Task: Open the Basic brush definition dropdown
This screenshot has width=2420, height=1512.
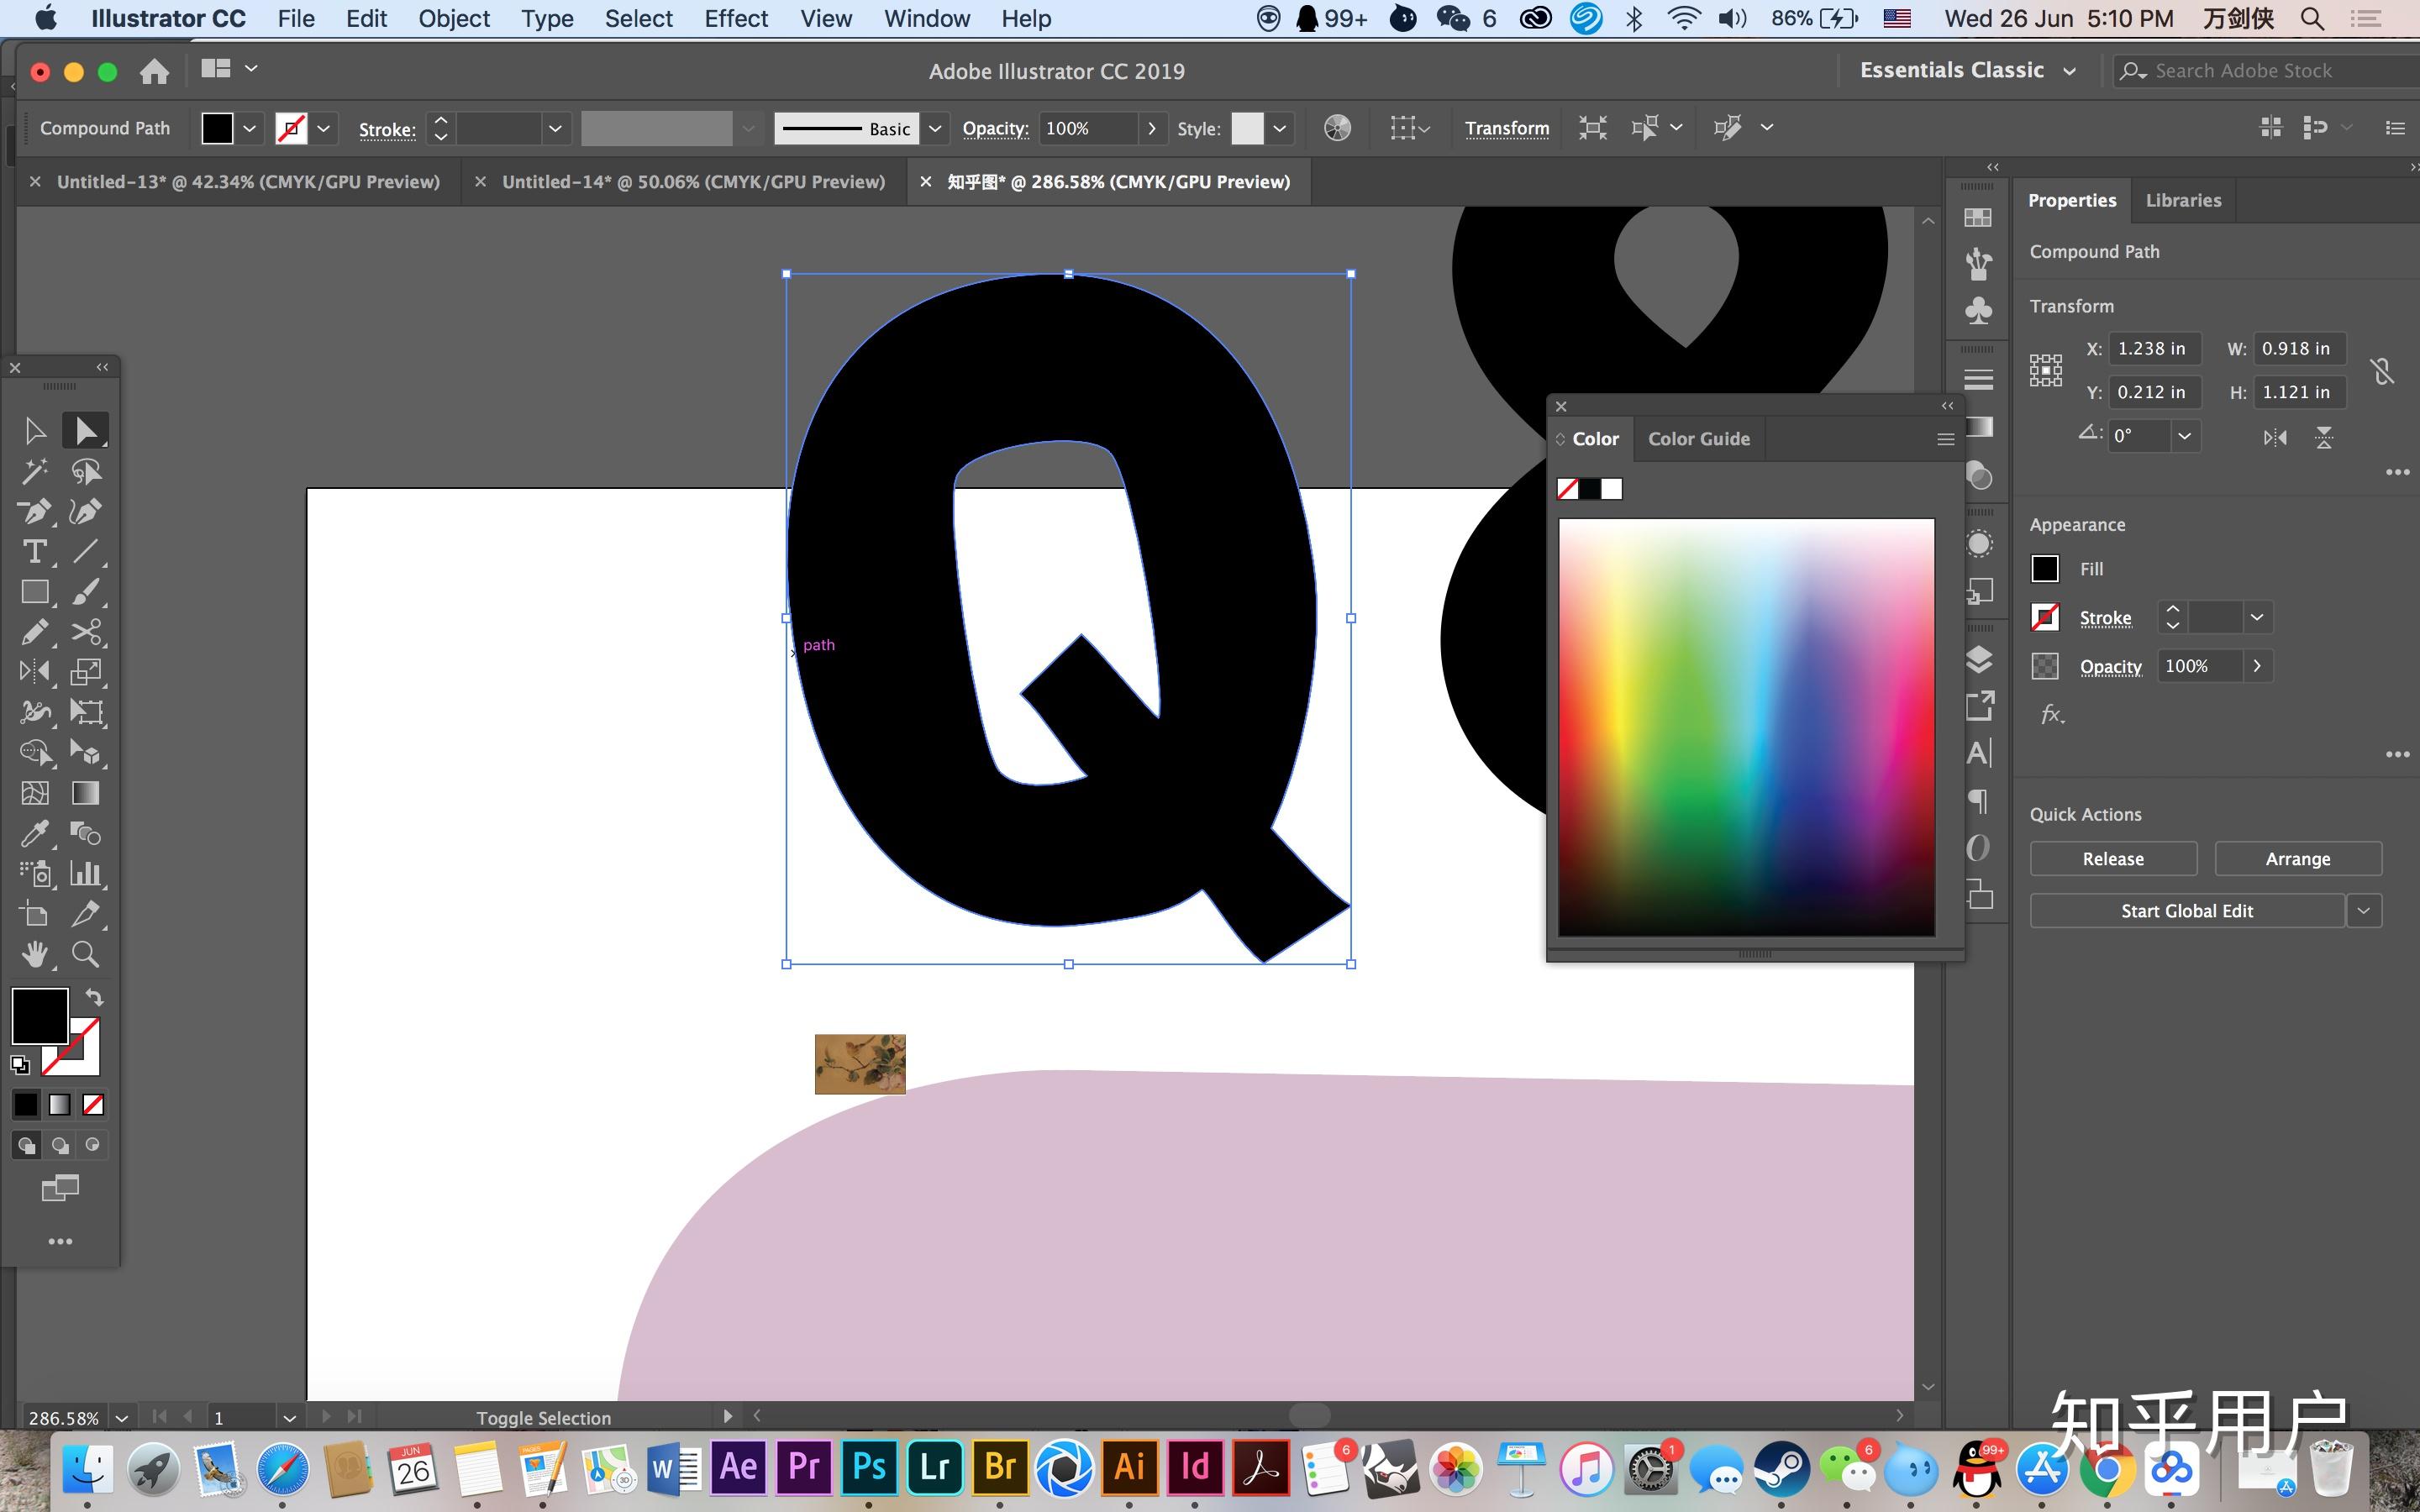Action: [934, 128]
